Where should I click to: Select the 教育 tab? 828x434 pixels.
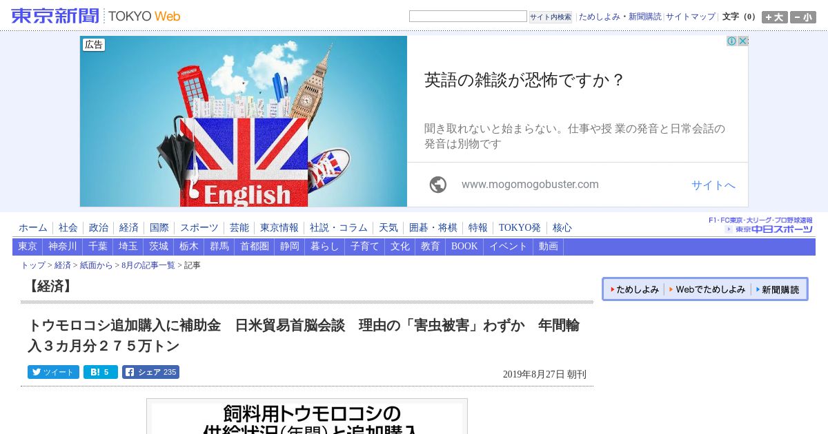point(431,247)
